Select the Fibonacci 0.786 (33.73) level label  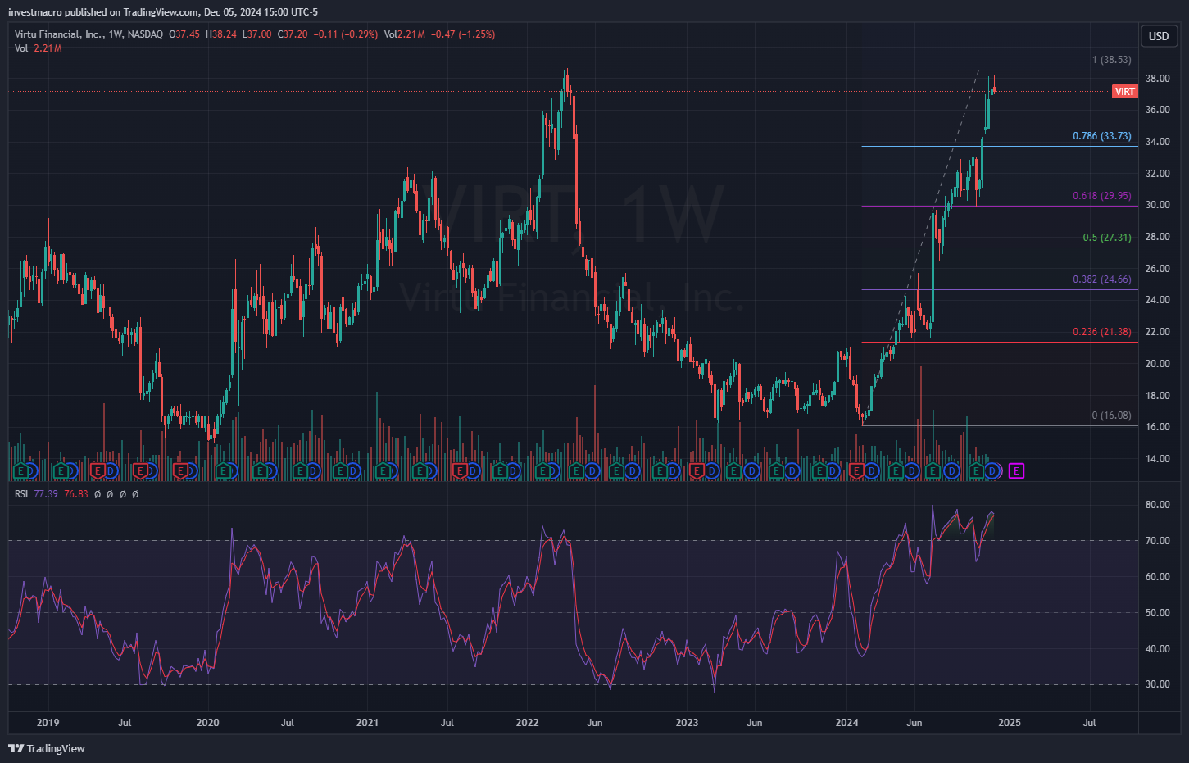click(x=1102, y=136)
